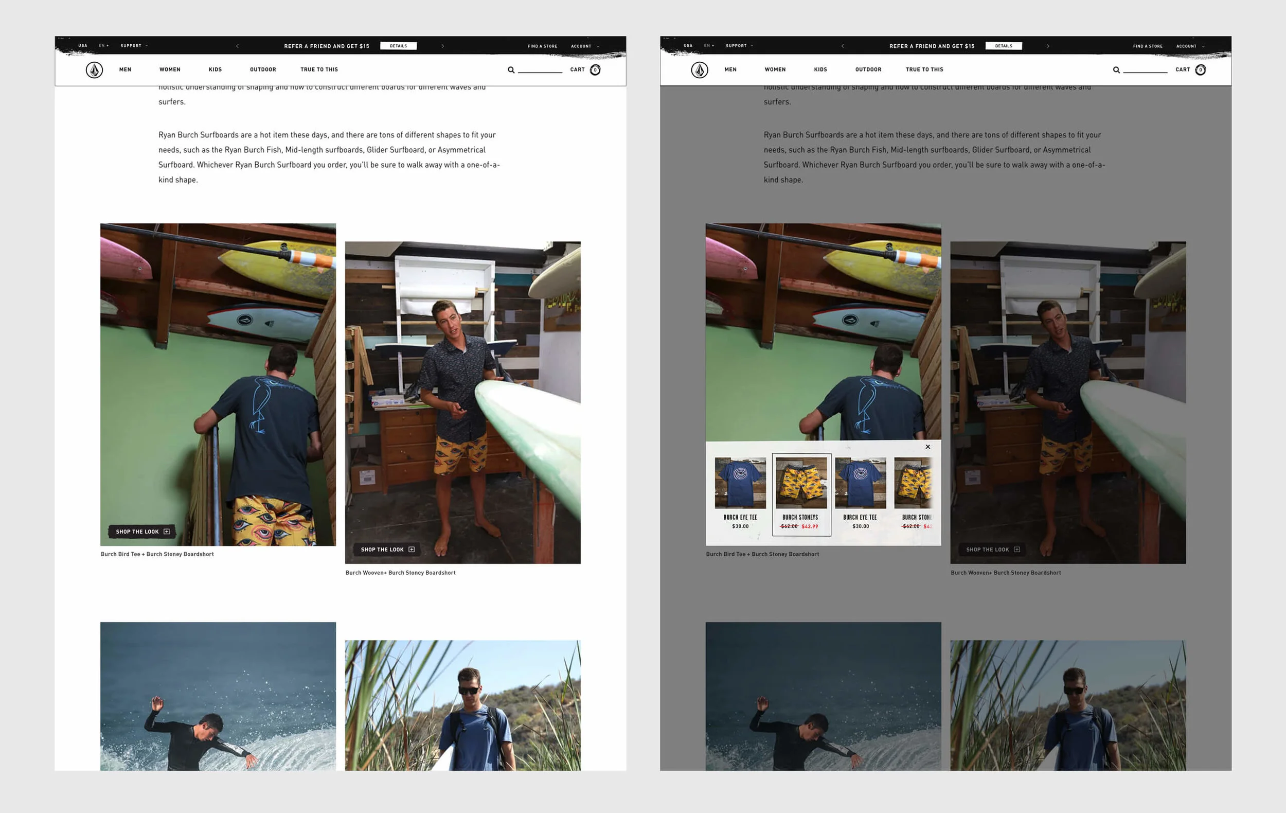Click the search magnifier icon in the right page
1286x813 pixels.
pyautogui.click(x=1116, y=70)
